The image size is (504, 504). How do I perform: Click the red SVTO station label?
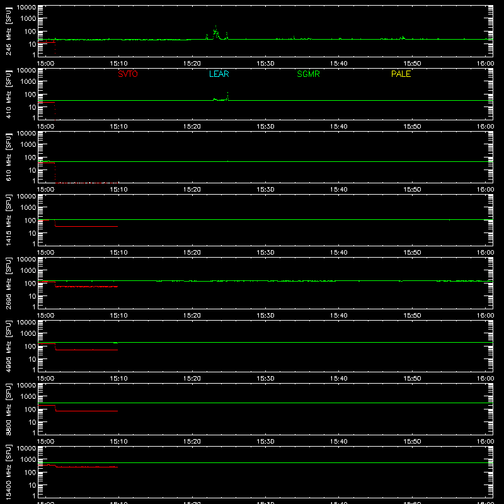click(x=128, y=74)
